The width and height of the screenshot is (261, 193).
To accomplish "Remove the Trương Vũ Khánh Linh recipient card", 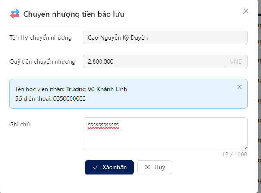I will point(239,87).
